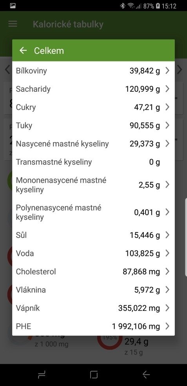Open the image notification in status bar
This screenshot has height=386, width=187.
pyautogui.click(x=13, y=6)
